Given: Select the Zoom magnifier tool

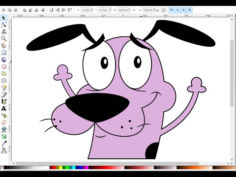Looking at the screenshot, I should tap(4, 39).
